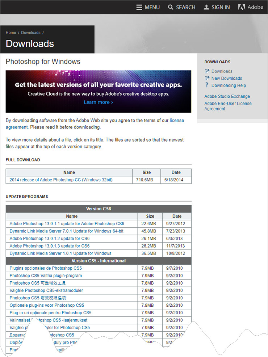This screenshot has width=268, height=357.
Task: Open SEARCH text in top bar
Action: coord(185,8)
